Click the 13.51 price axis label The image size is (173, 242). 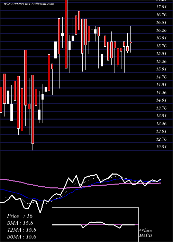pos(161,116)
